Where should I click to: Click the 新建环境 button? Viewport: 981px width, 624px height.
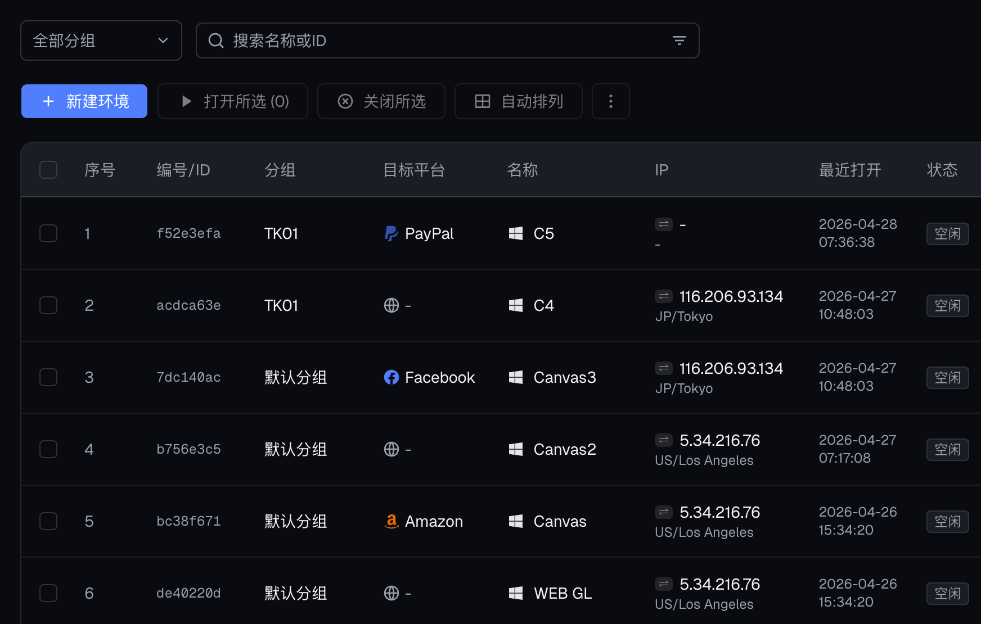click(x=84, y=101)
